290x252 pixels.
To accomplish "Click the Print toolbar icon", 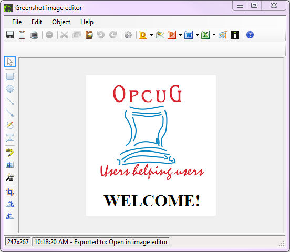I will [34, 35].
